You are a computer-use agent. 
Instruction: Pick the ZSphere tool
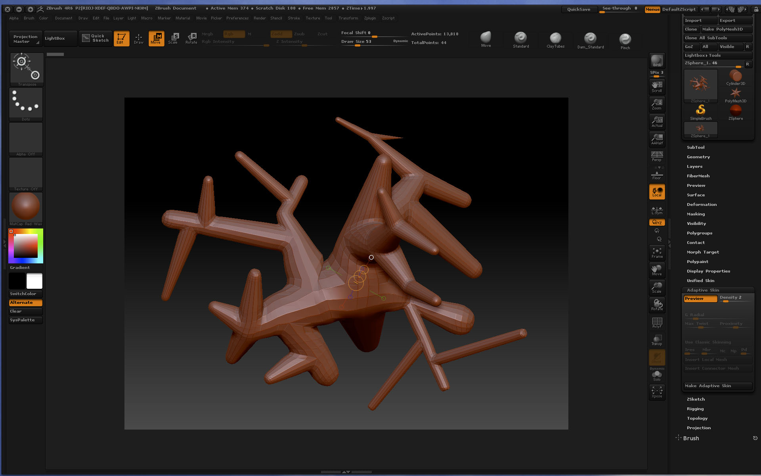pos(736,113)
